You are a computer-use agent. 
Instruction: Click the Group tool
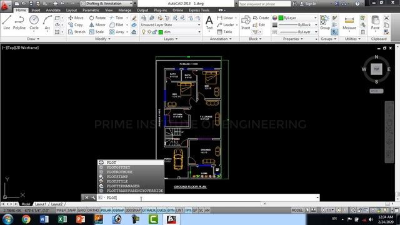[x=325, y=22]
